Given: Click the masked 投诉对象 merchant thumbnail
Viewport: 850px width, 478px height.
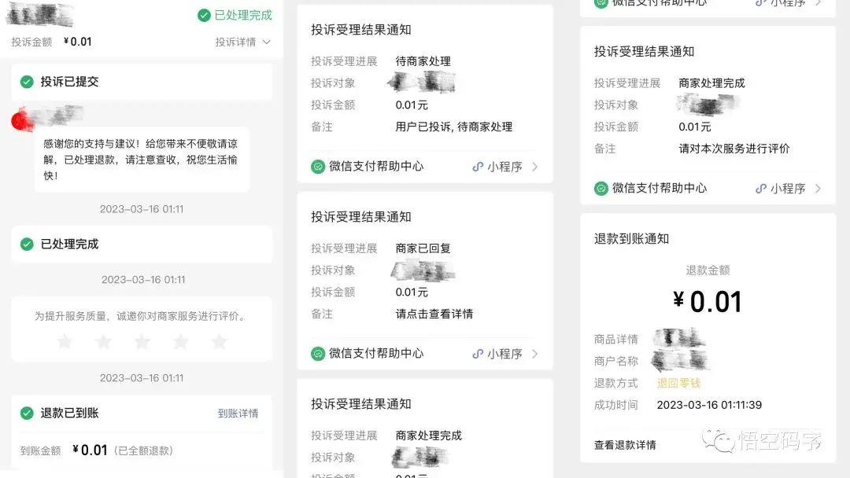Looking at the screenshot, I should pos(423,80).
